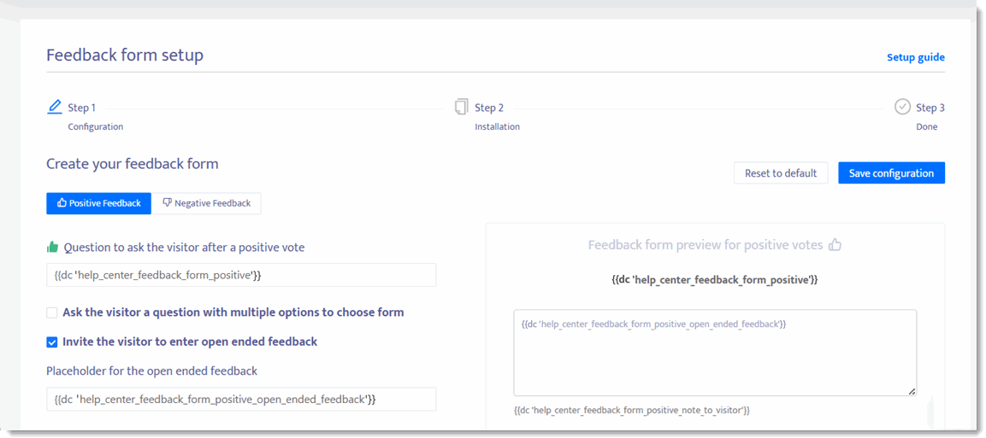The width and height of the screenshot is (986, 438).
Task: Click inside the preview feedback textarea
Action: [715, 353]
